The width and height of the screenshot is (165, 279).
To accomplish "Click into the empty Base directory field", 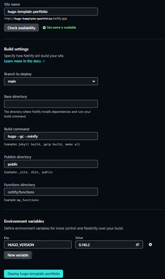I will [51, 104].
